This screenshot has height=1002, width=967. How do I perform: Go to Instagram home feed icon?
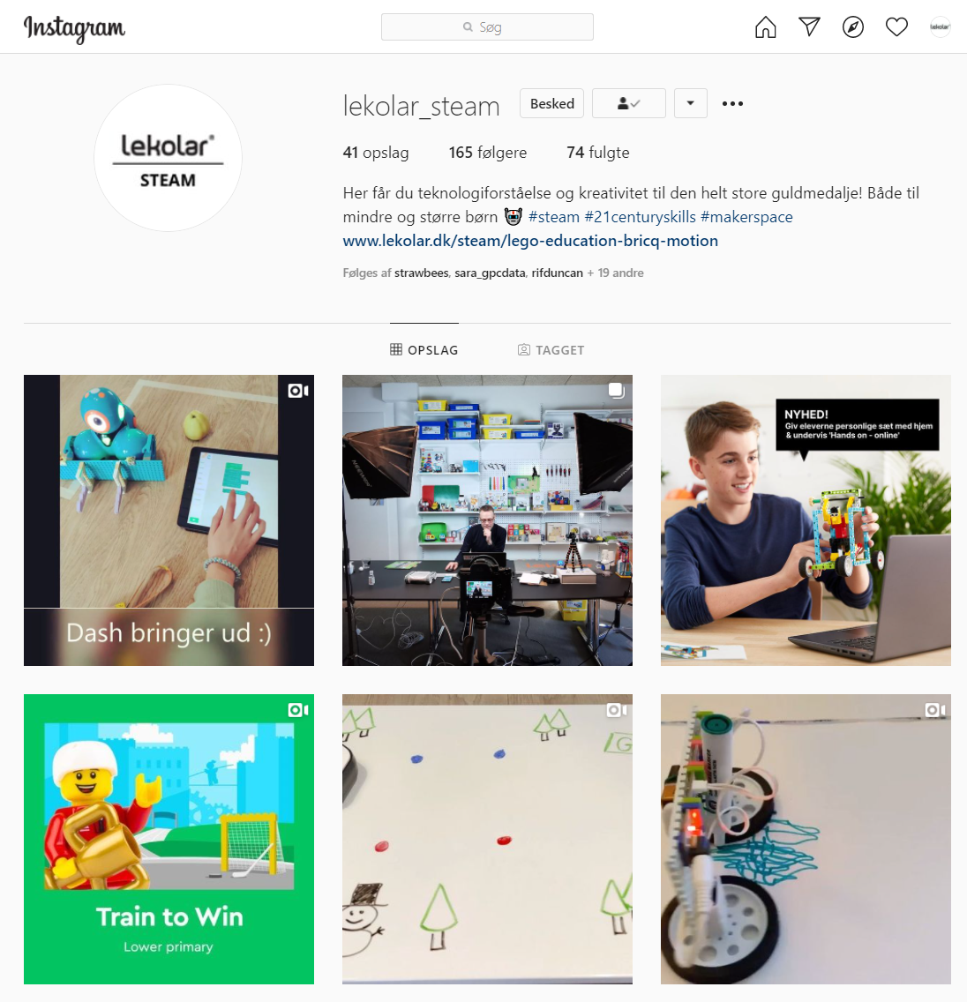coord(765,26)
